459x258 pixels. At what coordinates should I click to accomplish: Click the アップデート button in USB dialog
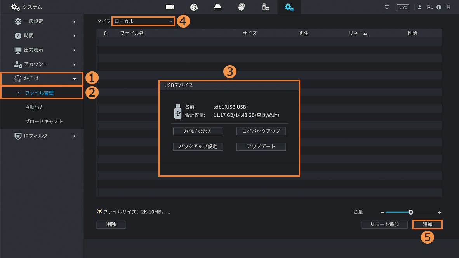[x=261, y=146]
